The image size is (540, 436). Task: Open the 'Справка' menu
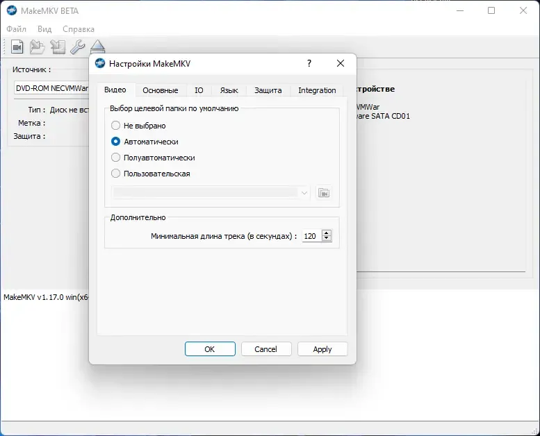(x=79, y=29)
